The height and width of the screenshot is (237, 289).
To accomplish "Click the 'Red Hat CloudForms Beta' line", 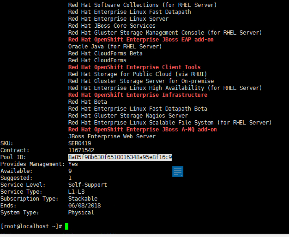I will (105, 53).
